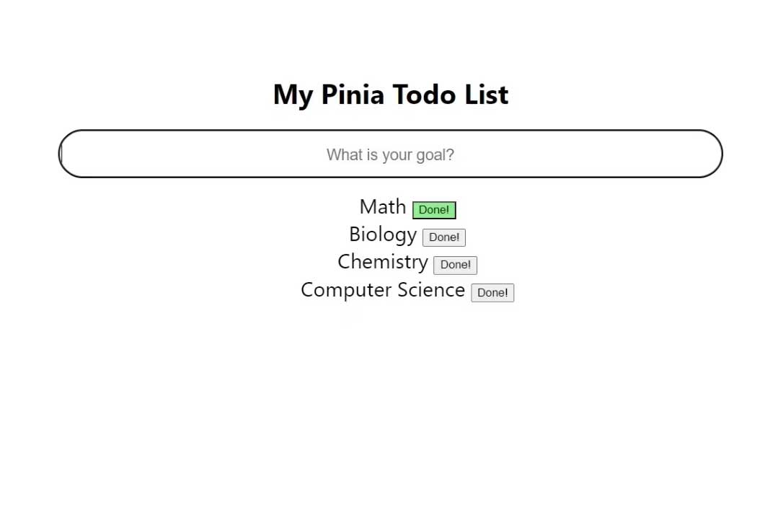Select the Computer Science todo text
This screenshot has height=505, width=783.
(382, 290)
